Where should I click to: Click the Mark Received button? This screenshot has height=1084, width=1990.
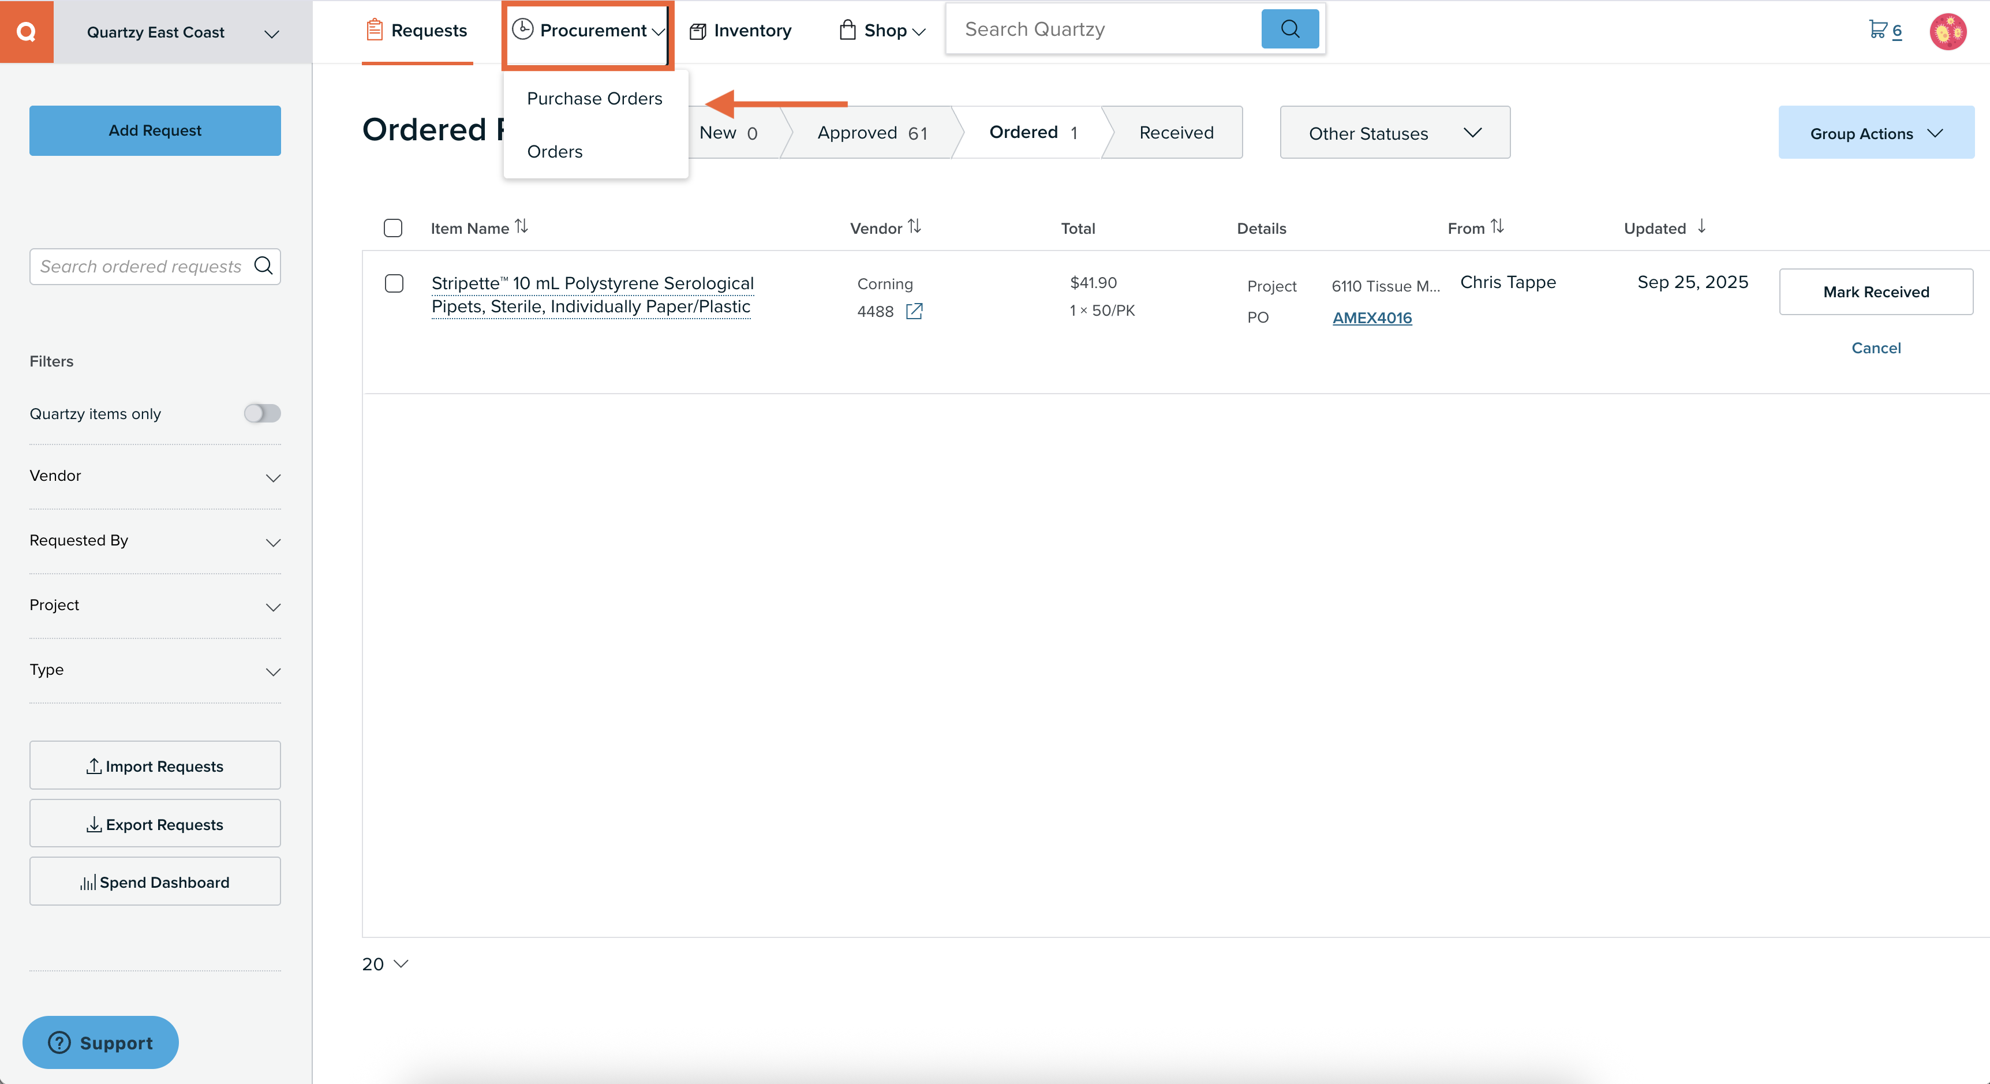pyautogui.click(x=1876, y=292)
